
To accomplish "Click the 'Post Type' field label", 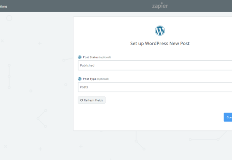I will [x=90, y=79].
